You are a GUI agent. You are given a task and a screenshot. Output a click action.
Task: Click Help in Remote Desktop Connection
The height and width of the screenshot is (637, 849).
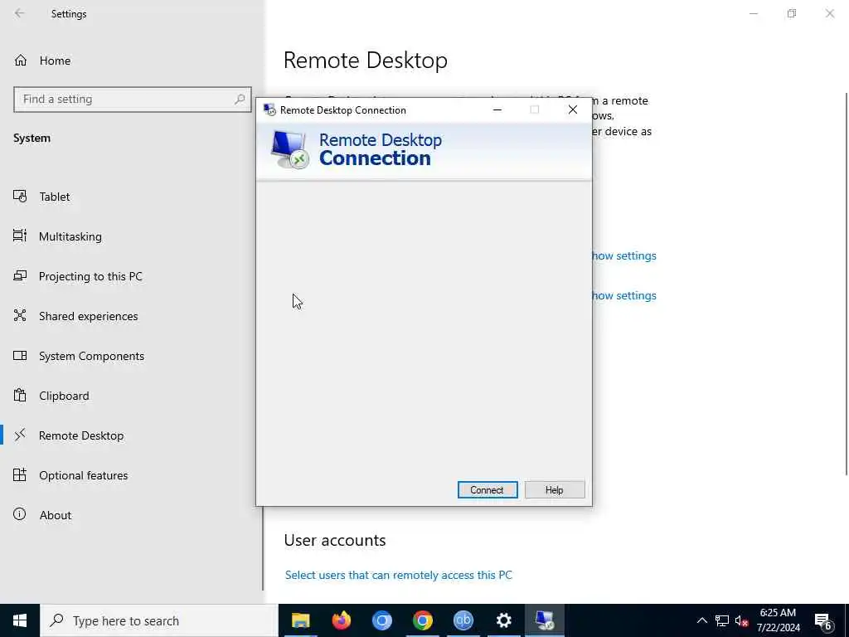coord(555,489)
